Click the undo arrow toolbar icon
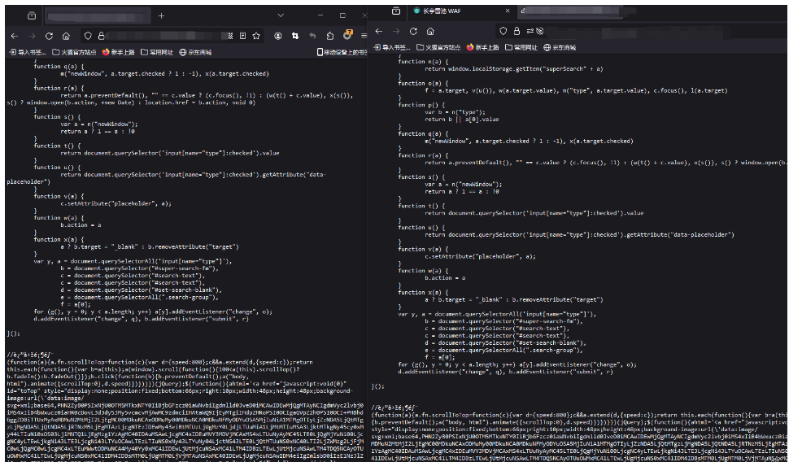The height and width of the screenshot is (462, 802). click(312, 36)
